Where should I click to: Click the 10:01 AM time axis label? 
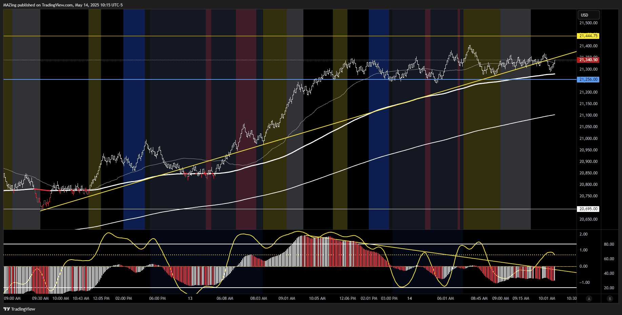click(547, 298)
